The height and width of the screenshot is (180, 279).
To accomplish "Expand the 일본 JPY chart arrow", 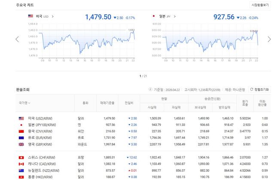I will [x=175, y=16].
